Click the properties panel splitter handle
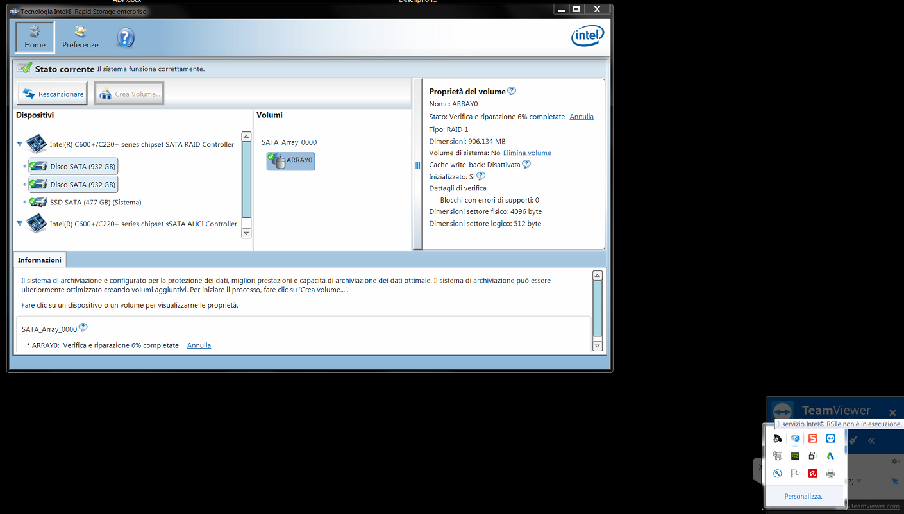The image size is (904, 514). pyautogui.click(x=417, y=165)
